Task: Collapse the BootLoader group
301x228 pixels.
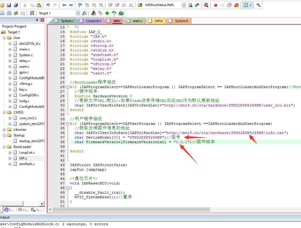Action: coord(4,147)
